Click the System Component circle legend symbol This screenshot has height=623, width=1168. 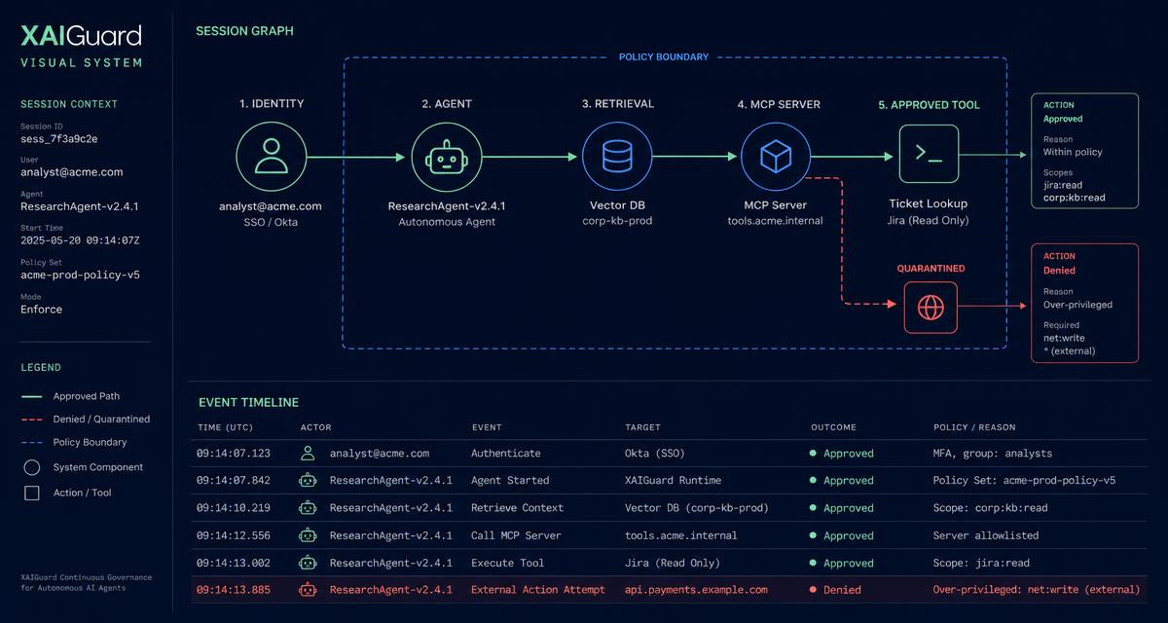(32, 467)
